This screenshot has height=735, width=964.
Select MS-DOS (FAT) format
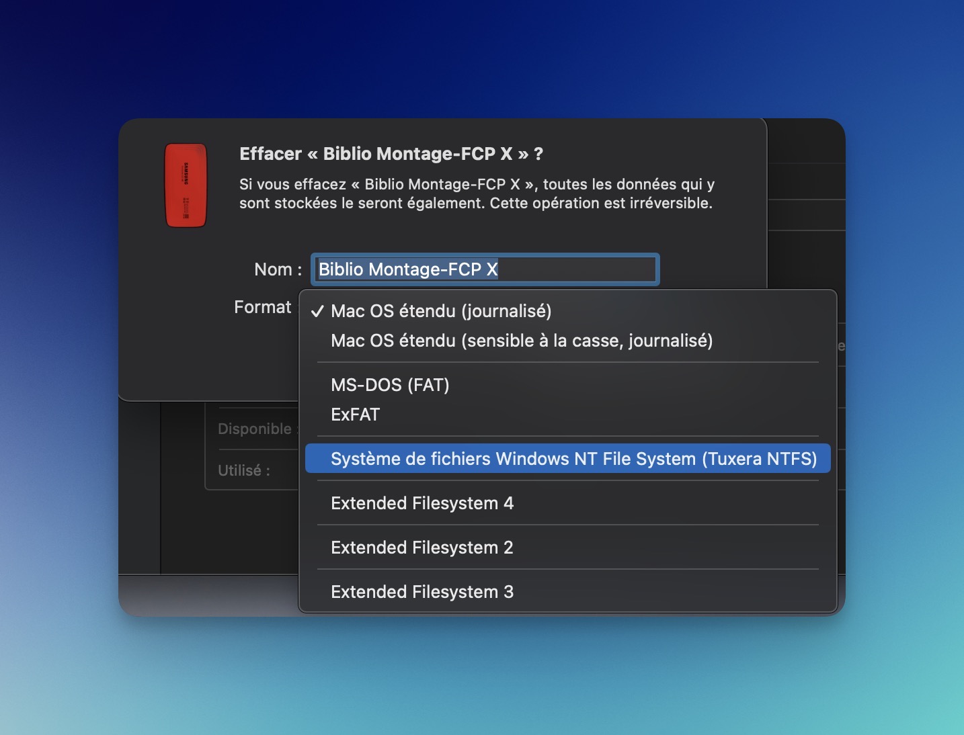567,385
